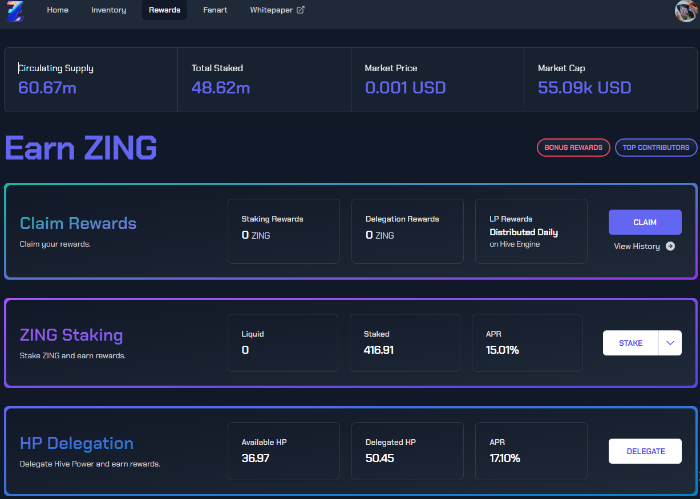
Task: Click the LP Rewards Distributed Daily text
Action: click(524, 232)
